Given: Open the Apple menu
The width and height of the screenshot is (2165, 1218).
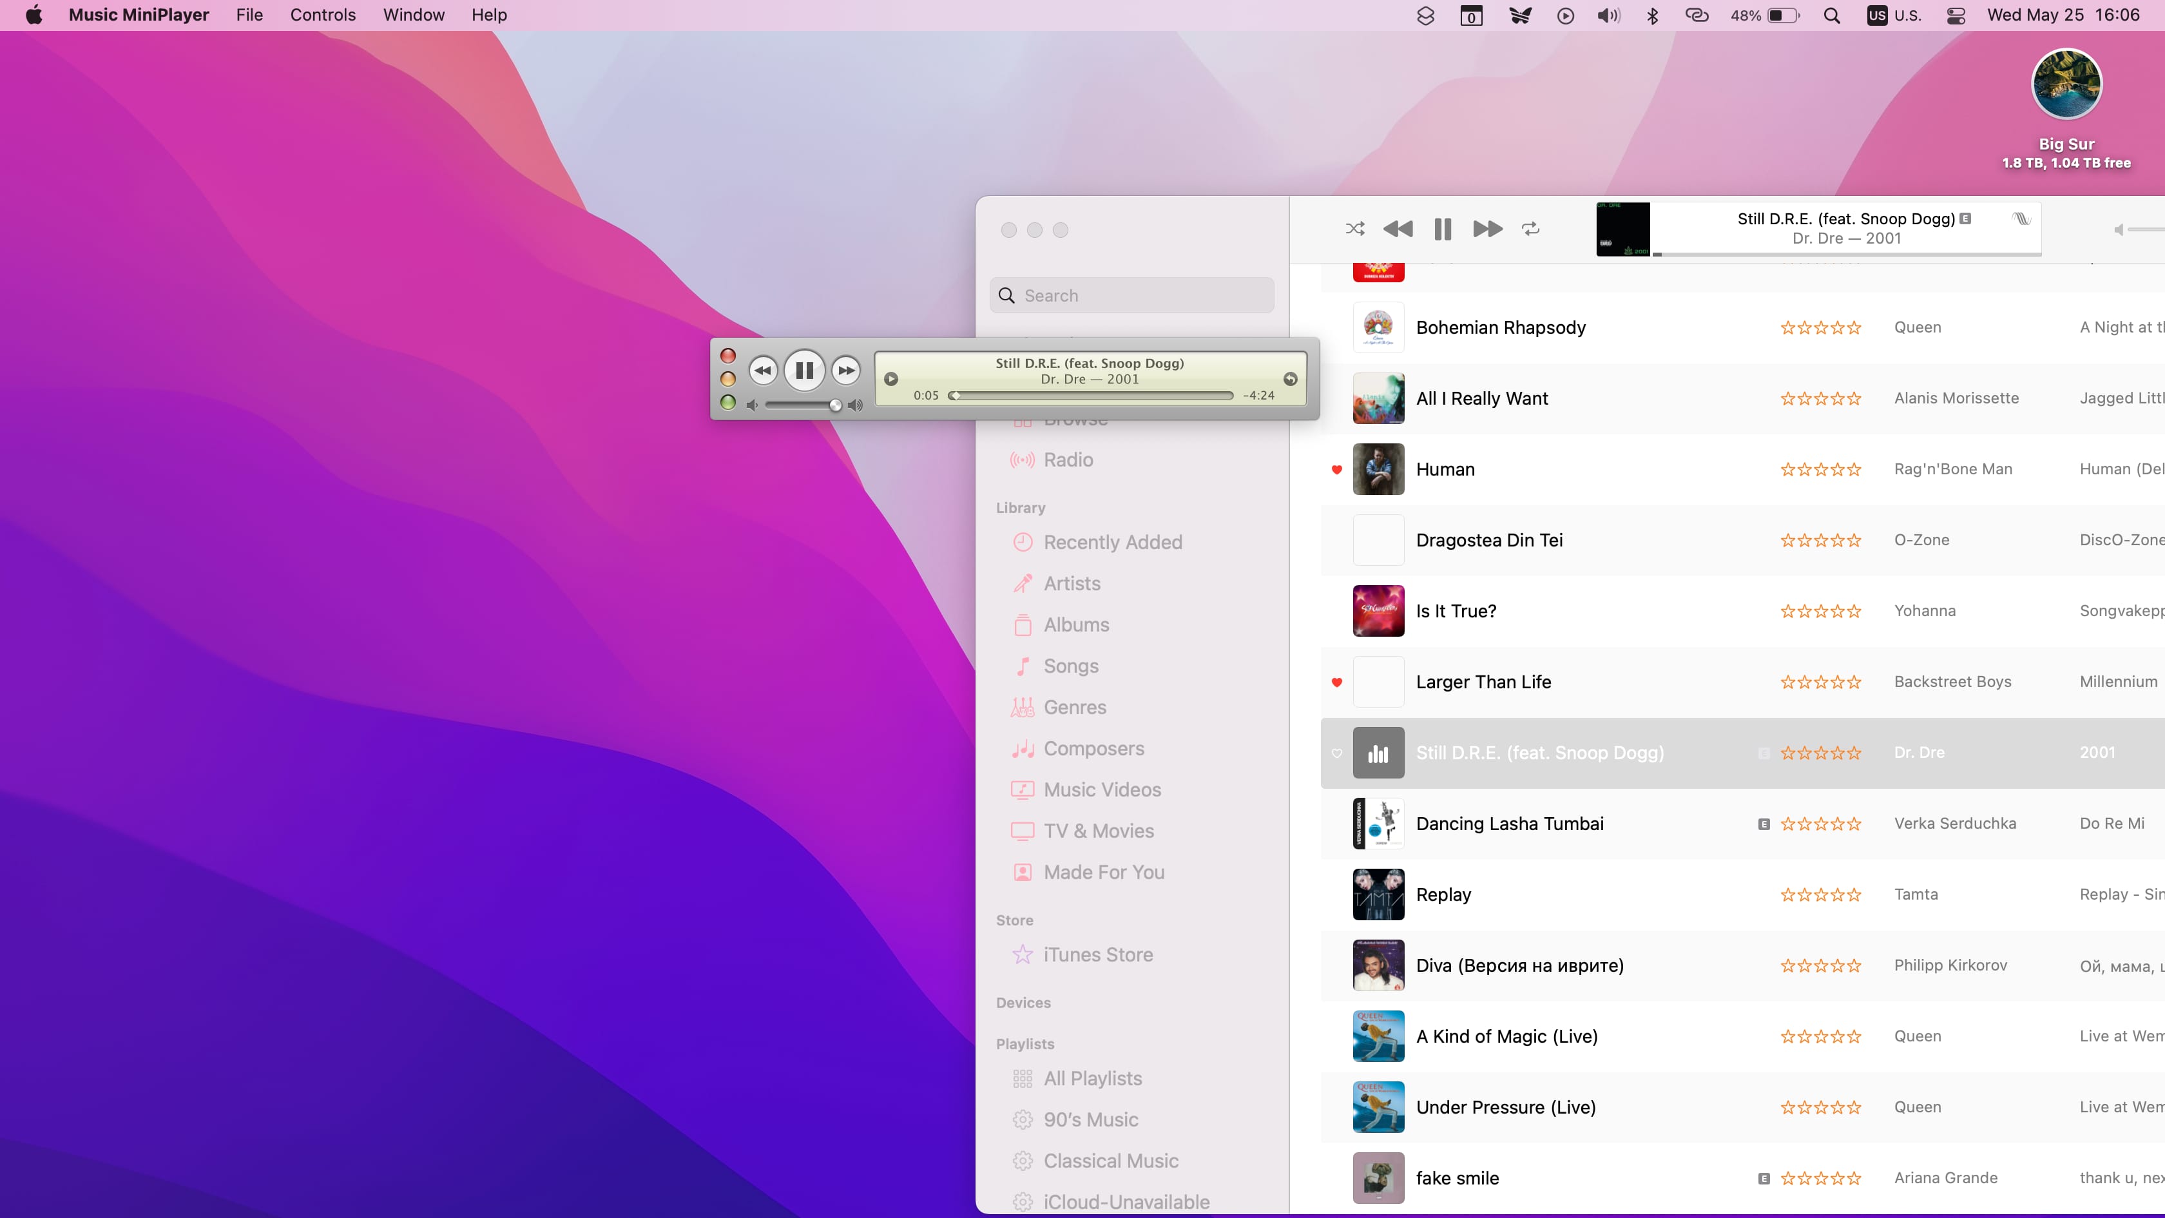Looking at the screenshot, I should point(34,15).
